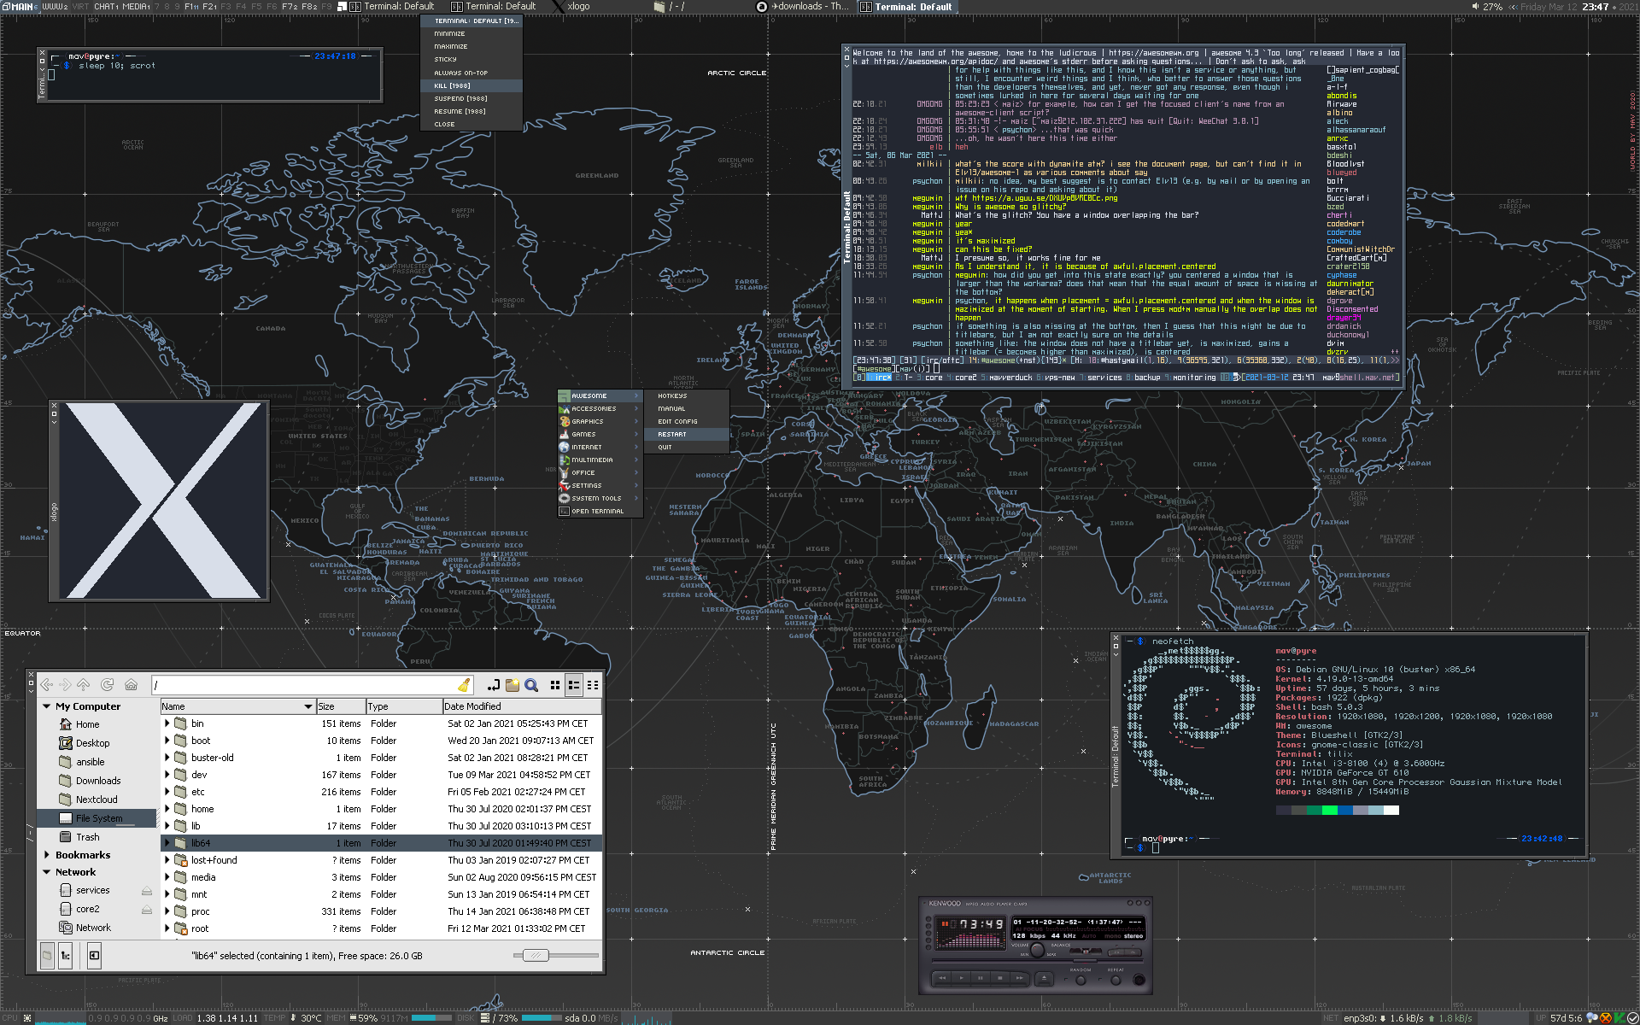This screenshot has height=1025, width=1640.
Task: Skip to the next track in the player
Action: [1020, 978]
